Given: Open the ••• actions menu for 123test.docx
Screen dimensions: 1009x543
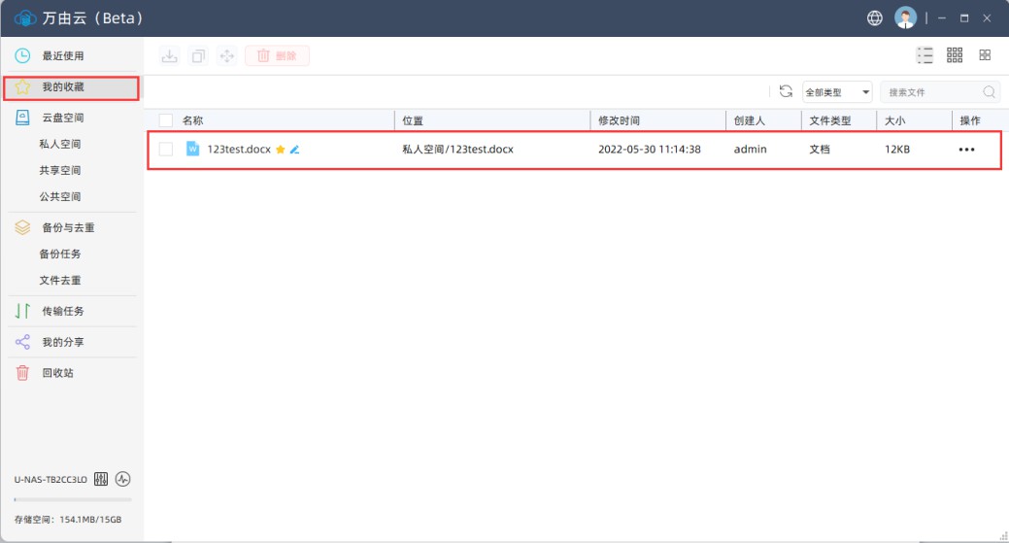Looking at the screenshot, I should (966, 150).
